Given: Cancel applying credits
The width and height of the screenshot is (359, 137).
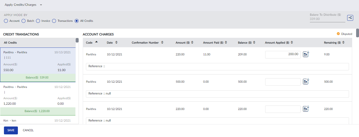Looking at the screenshot, I should point(28,130).
